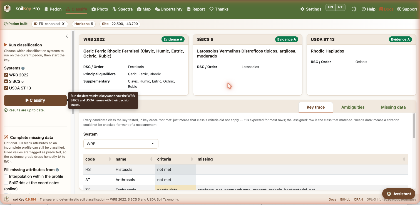The image size is (420, 205).
Task: Click the sidebar vertical scrollbar
Action: (x=73, y=72)
